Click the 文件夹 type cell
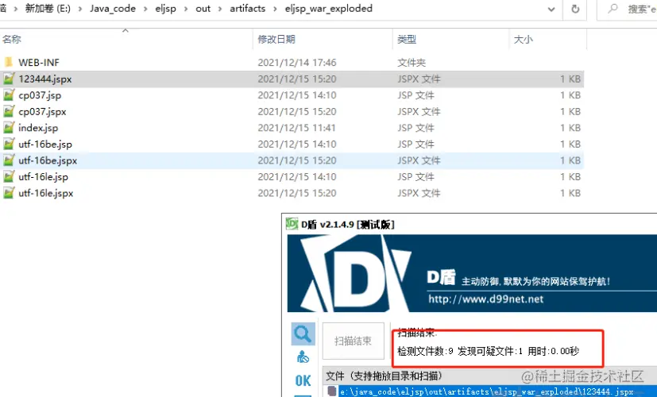 (412, 63)
